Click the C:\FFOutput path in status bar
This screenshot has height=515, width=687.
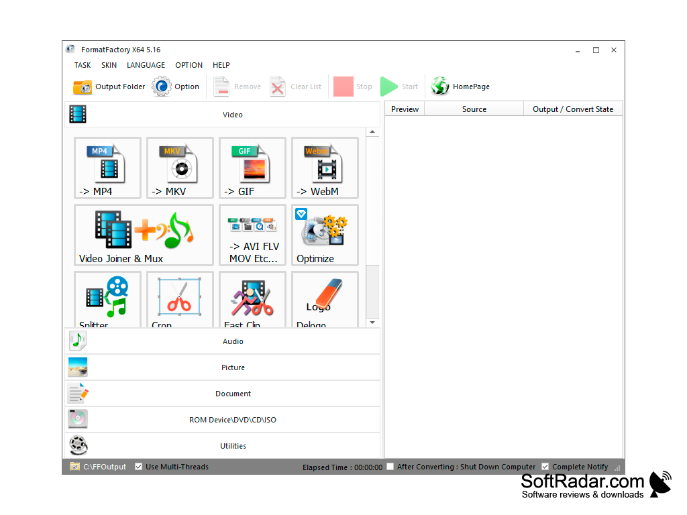pyautogui.click(x=105, y=467)
